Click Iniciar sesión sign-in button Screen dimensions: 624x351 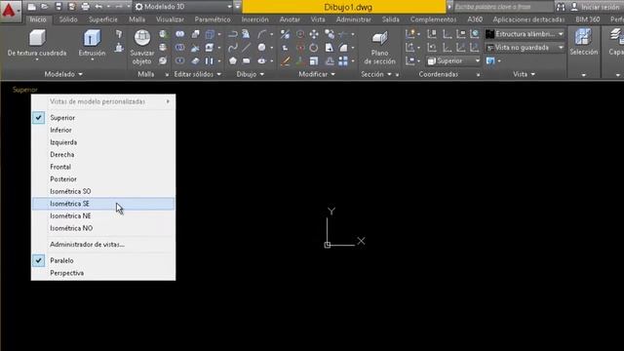coord(596,7)
